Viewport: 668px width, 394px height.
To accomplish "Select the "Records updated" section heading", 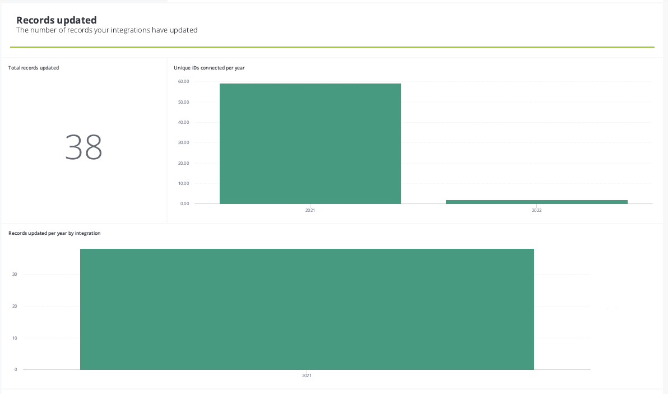I will pyautogui.click(x=57, y=20).
